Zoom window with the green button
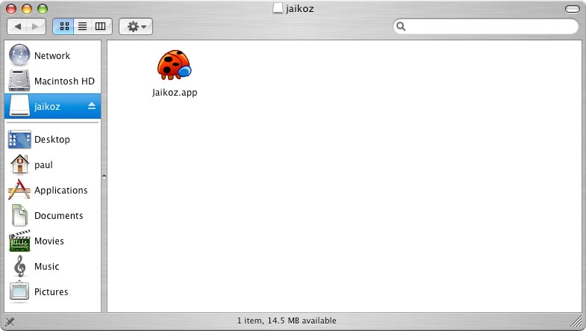Viewport: 586px width, 331px height. (43, 9)
